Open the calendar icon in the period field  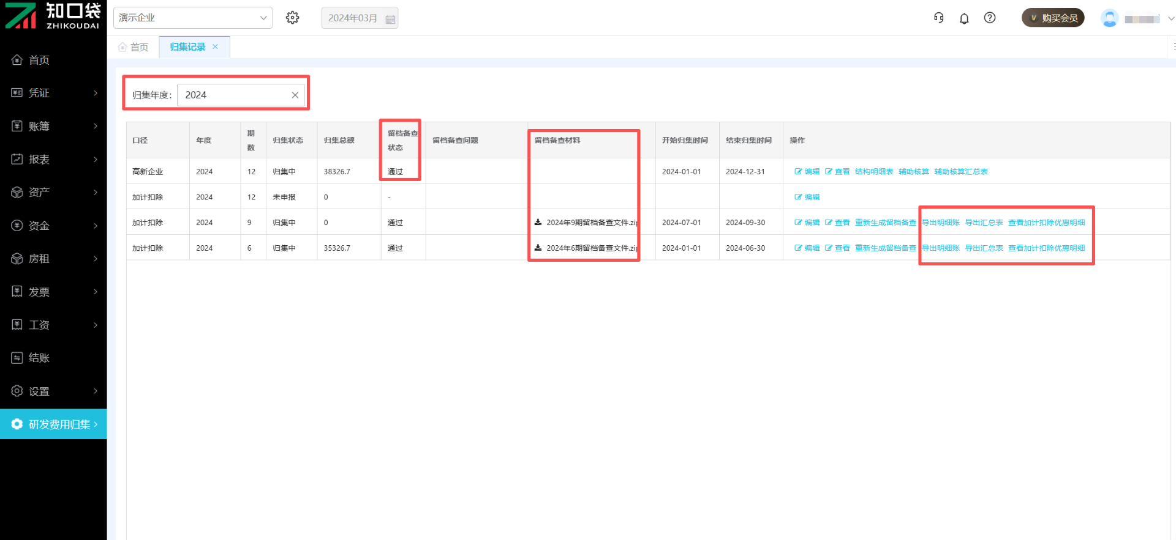pyautogui.click(x=390, y=19)
